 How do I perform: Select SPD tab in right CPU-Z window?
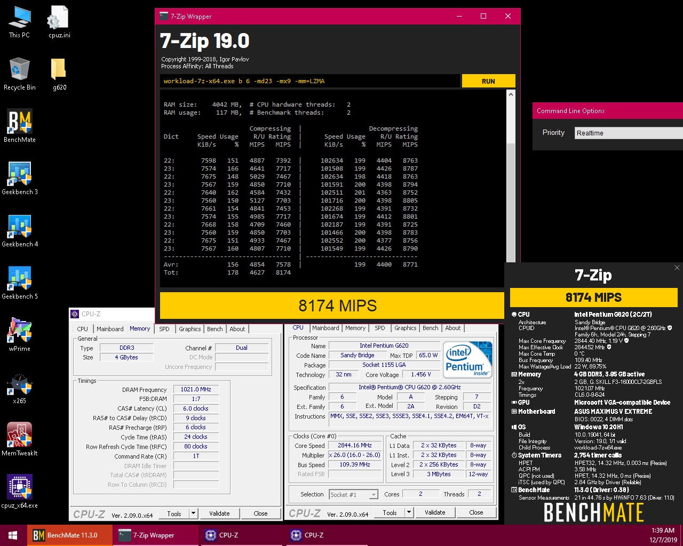click(x=380, y=328)
